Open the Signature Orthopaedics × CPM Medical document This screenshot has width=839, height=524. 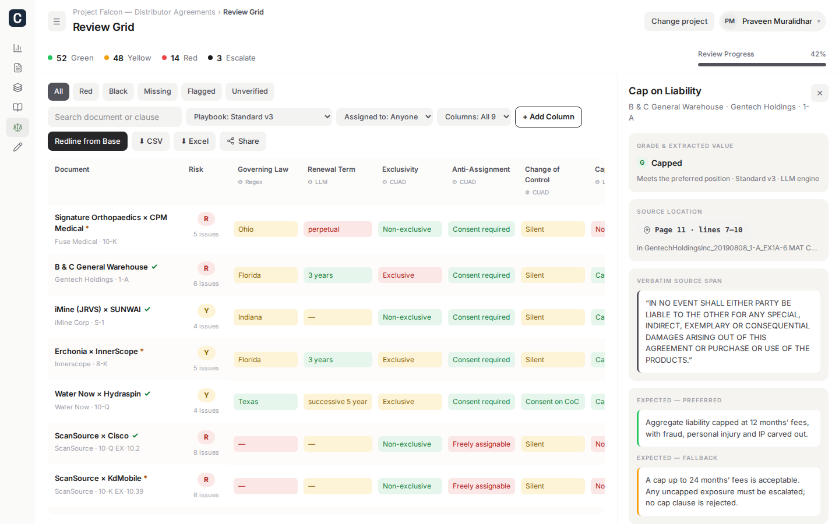pyautogui.click(x=111, y=223)
